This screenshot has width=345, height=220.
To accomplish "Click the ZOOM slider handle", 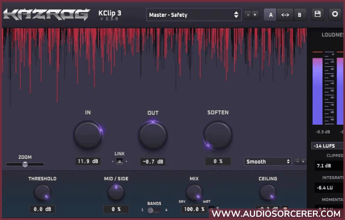I will (25, 164).
